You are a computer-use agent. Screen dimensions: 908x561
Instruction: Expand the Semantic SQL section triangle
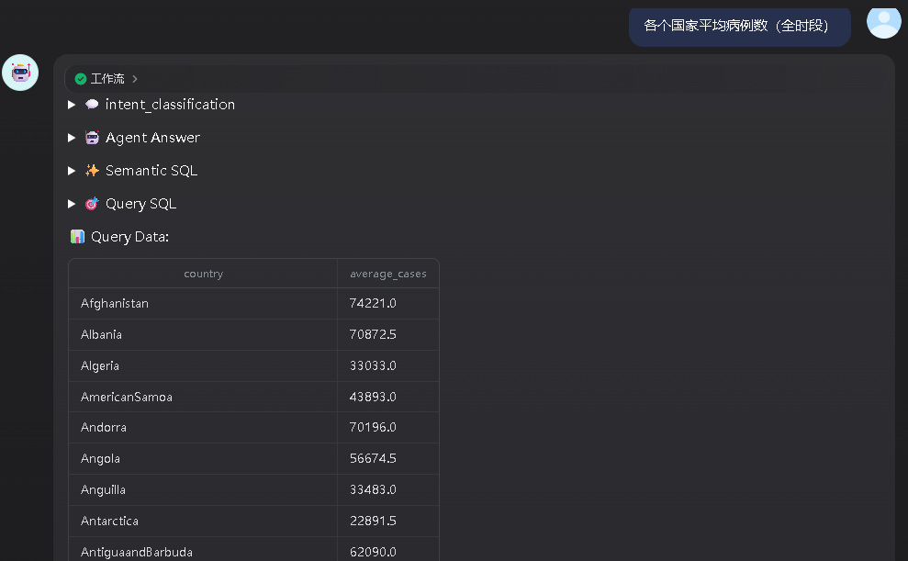coord(72,171)
